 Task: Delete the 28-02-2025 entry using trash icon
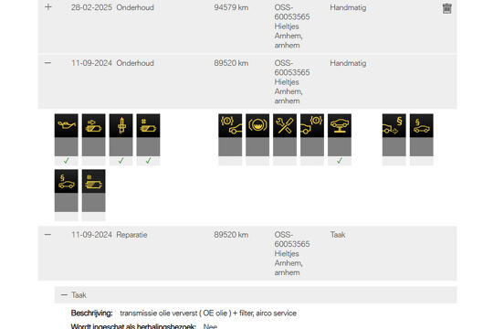tap(446, 8)
